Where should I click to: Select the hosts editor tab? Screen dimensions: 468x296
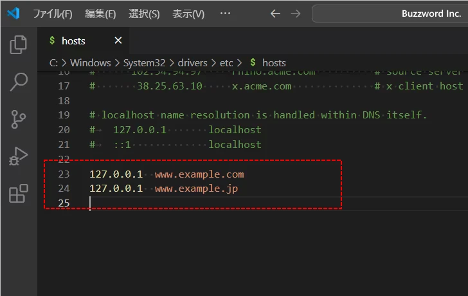click(73, 41)
